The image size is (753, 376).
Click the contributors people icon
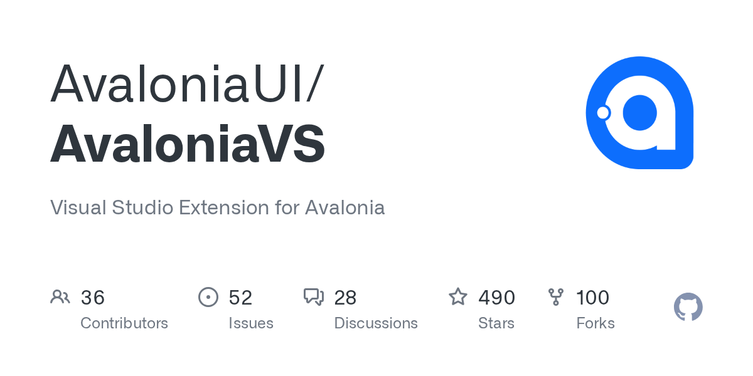tap(60, 297)
